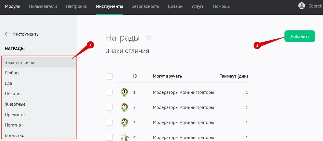Click the award badge icon numbered 2
This screenshot has width=323, height=141.
click(124, 107)
